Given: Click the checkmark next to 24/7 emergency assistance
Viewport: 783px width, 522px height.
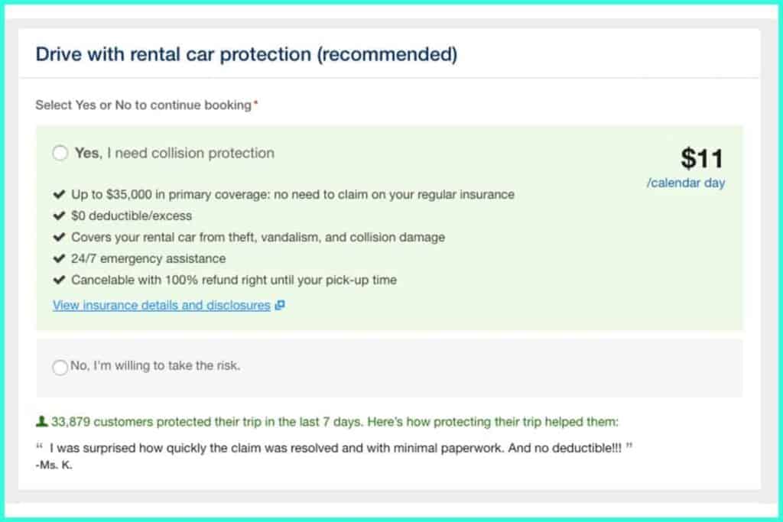Looking at the screenshot, I should [59, 258].
